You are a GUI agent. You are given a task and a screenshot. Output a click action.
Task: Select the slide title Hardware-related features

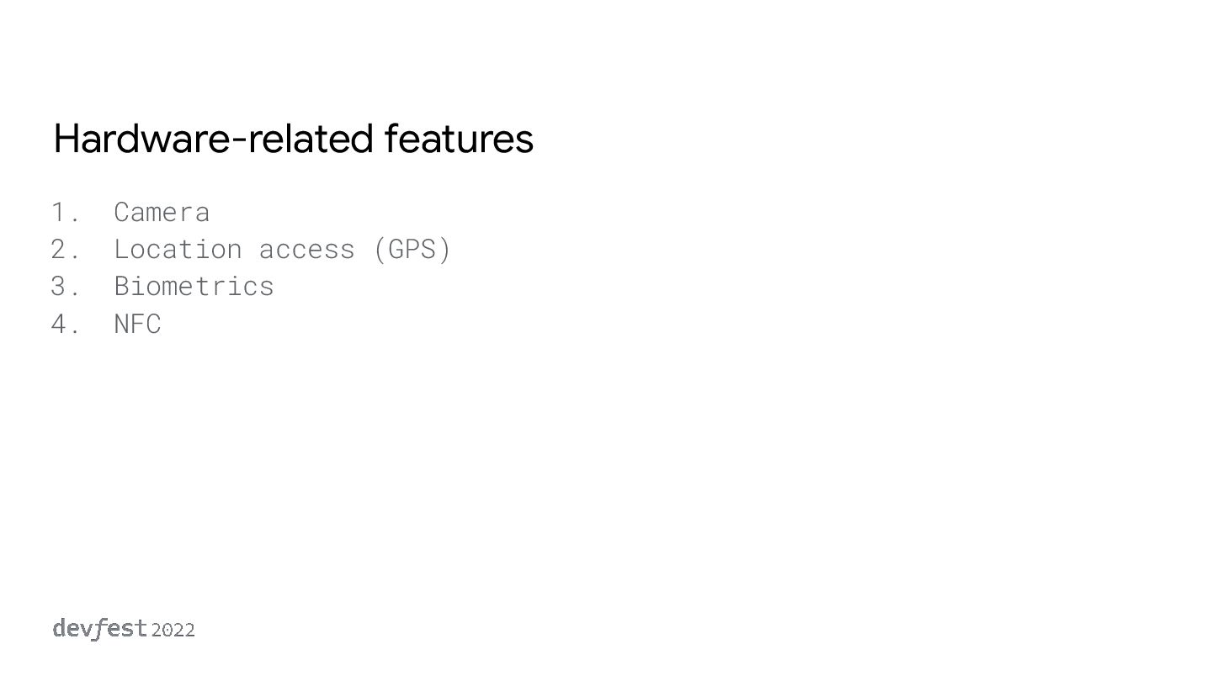pos(293,139)
